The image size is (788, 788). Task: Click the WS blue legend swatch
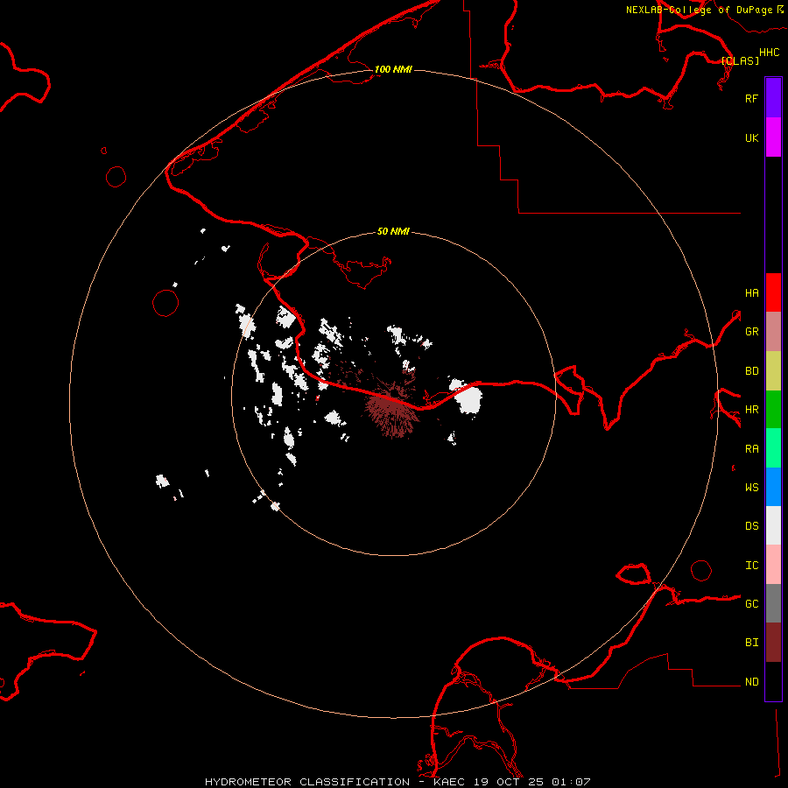[x=773, y=487]
